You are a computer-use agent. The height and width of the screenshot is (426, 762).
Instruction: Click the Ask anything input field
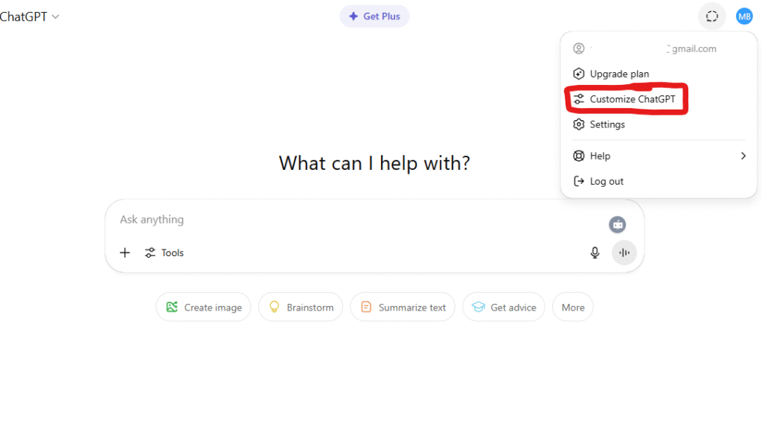pos(359,220)
